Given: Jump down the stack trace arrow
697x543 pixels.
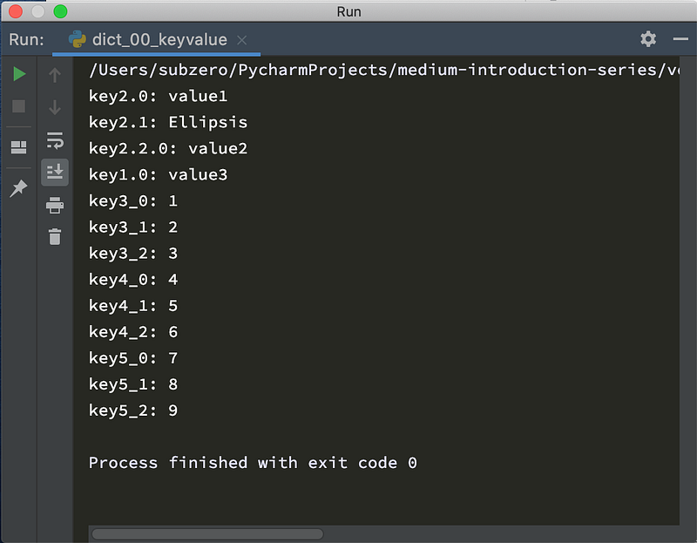Looking at the screenshot, I should (x=55, y=107).
